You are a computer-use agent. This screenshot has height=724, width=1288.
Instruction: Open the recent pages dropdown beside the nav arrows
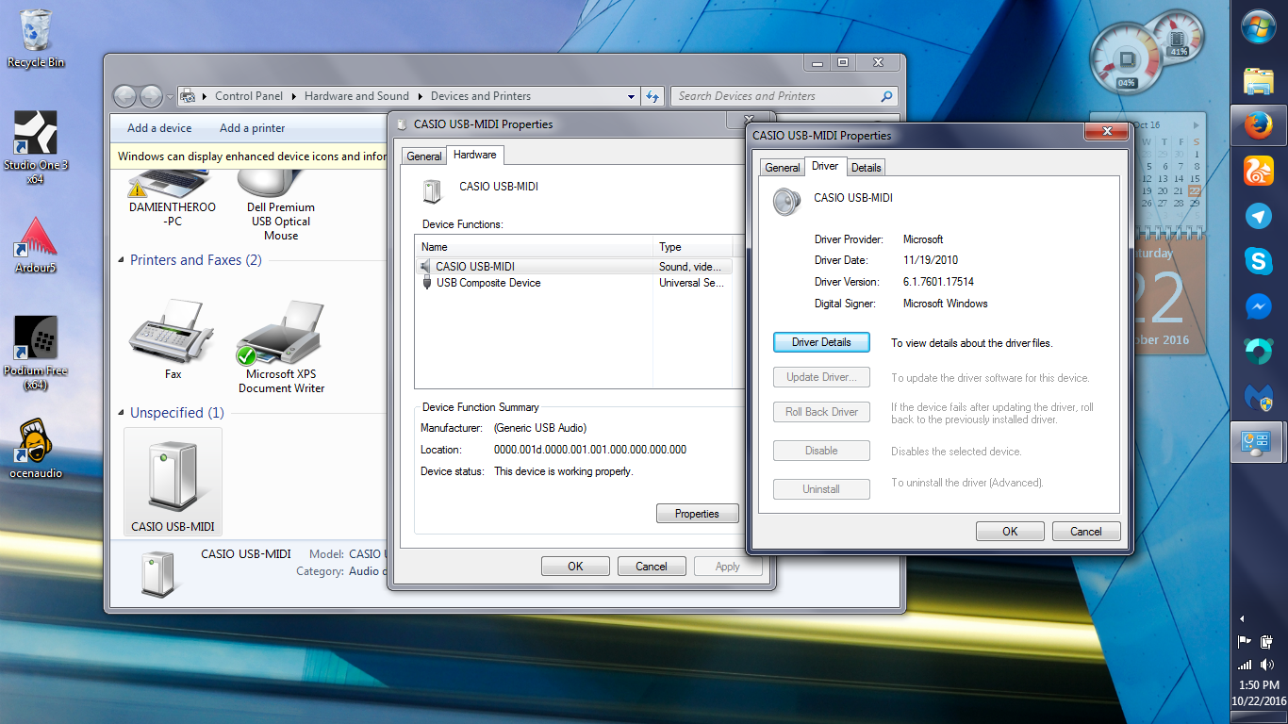(x=170, y=96)
